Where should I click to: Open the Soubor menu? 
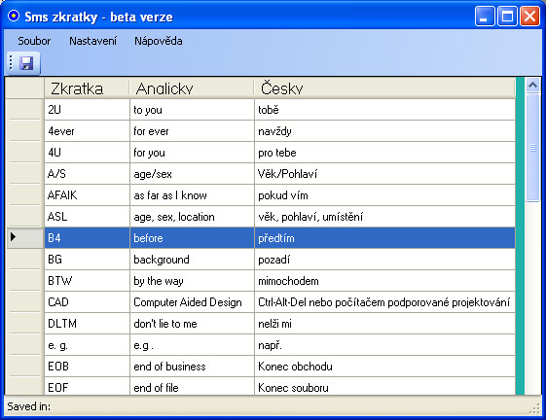[x=34, y=41]
